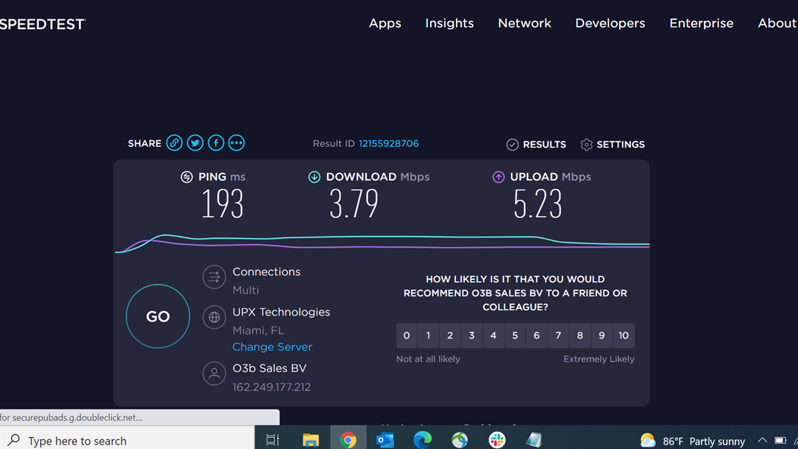The width and height of the screenshot is (798, 449).
Task: Open more share options icon
Action: (x=236, y=143)
